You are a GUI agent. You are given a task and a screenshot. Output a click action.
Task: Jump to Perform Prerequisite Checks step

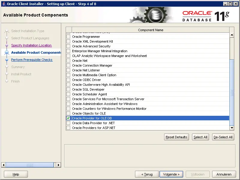point(32,60)
